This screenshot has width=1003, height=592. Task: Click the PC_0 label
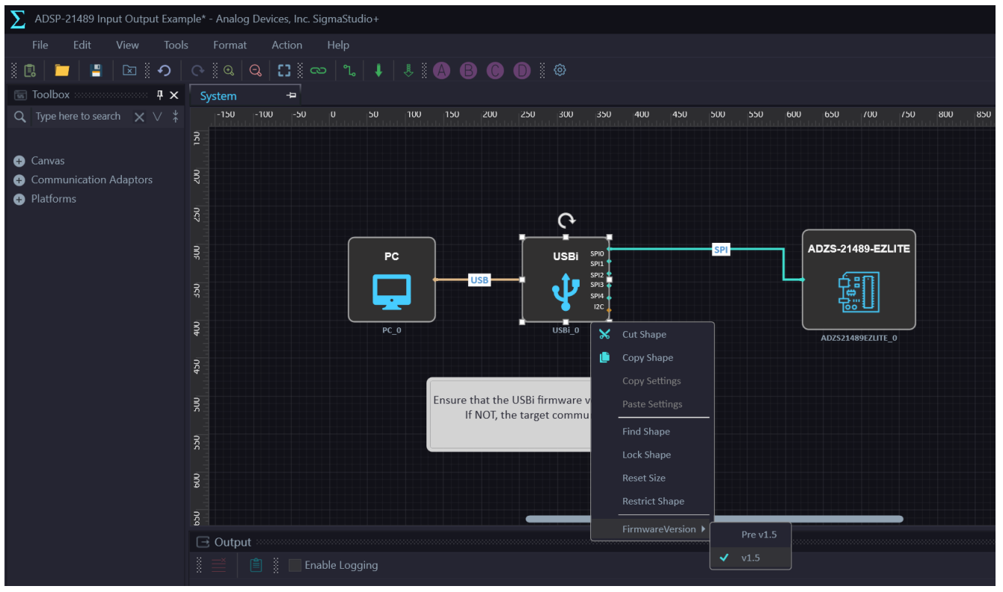click(392, 330)
